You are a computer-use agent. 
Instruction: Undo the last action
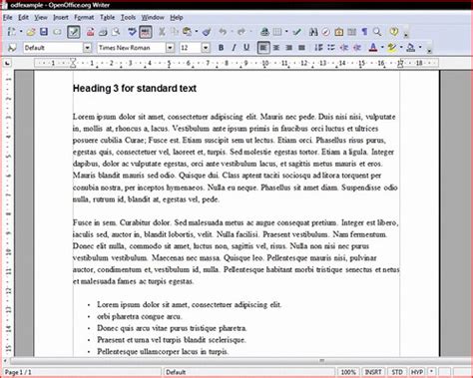[223, 32]
